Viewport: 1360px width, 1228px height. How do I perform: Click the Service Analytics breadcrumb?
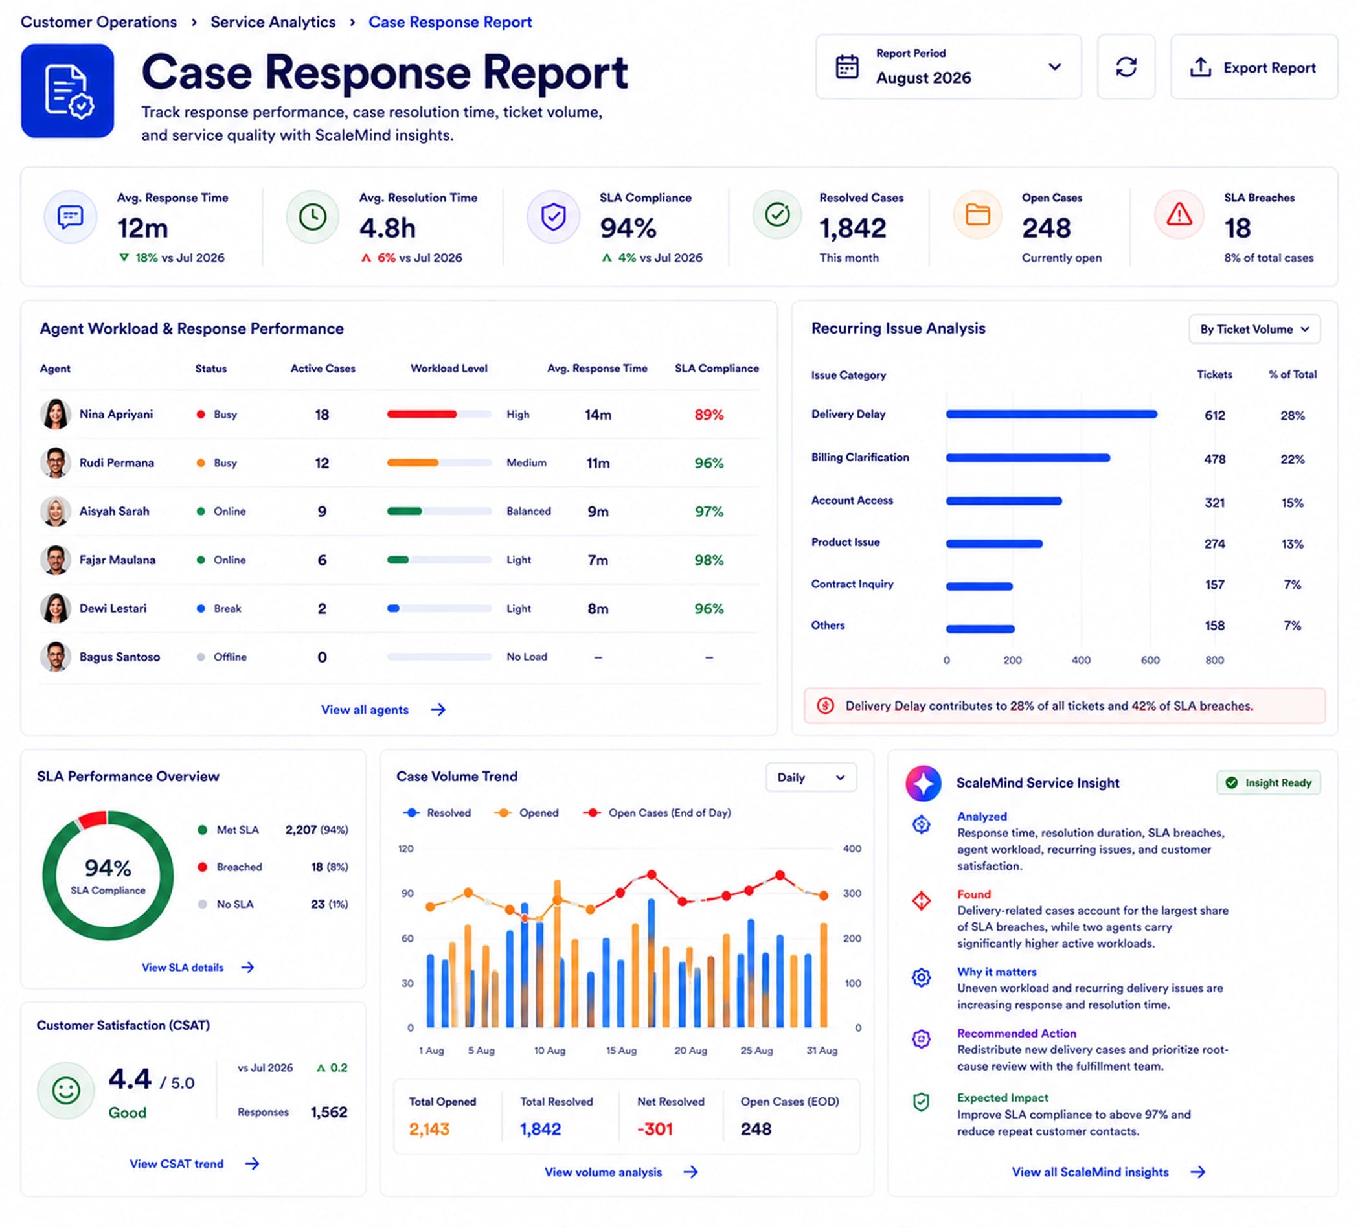coord(273,21)
